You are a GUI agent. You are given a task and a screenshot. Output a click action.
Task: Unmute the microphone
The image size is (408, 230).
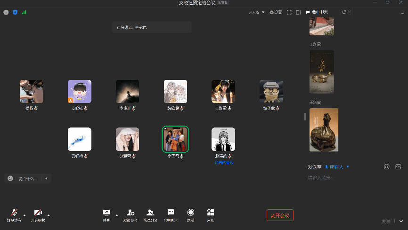click(14, 215)
